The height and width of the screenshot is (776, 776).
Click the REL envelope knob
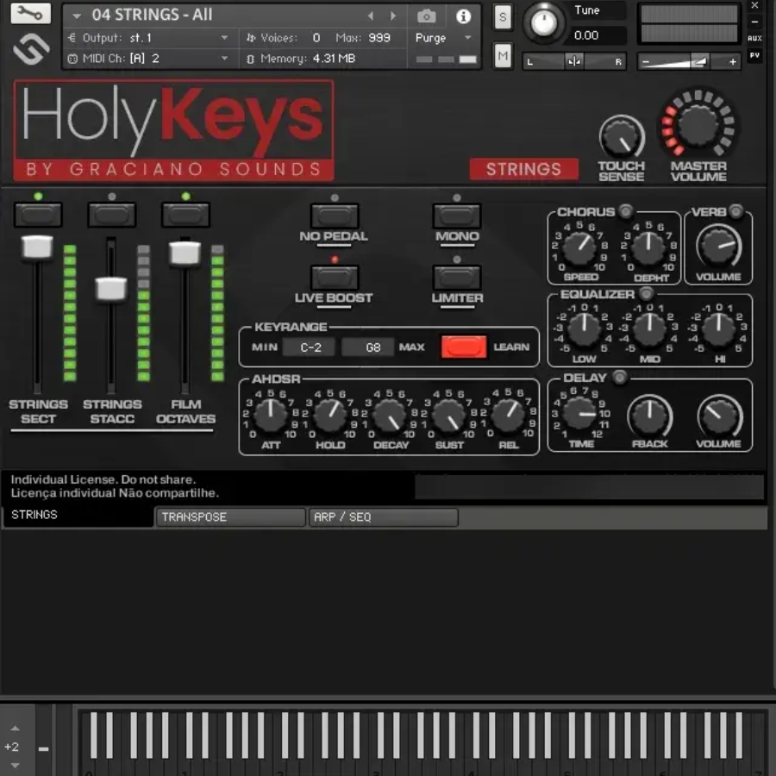508,416
